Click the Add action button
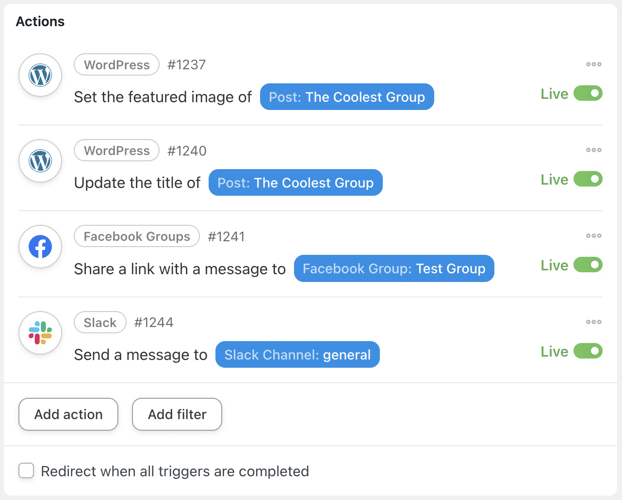The image size is (622, 500). pyautogui.click(x=68, y=414)
